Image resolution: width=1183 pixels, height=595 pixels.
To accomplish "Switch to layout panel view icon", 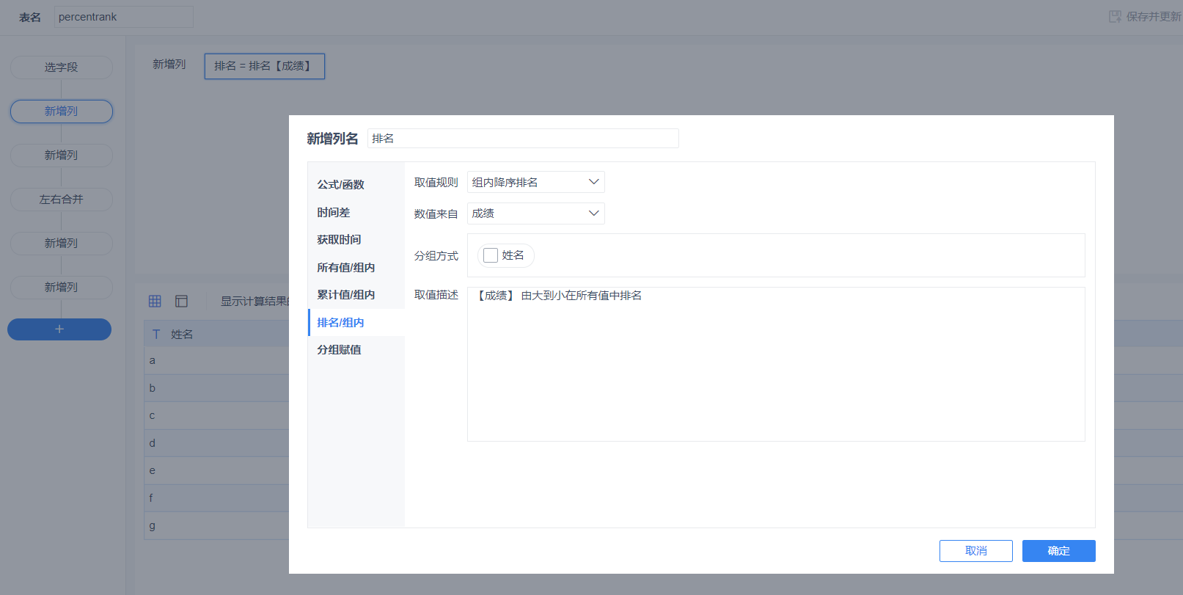I will pos(181,301).
